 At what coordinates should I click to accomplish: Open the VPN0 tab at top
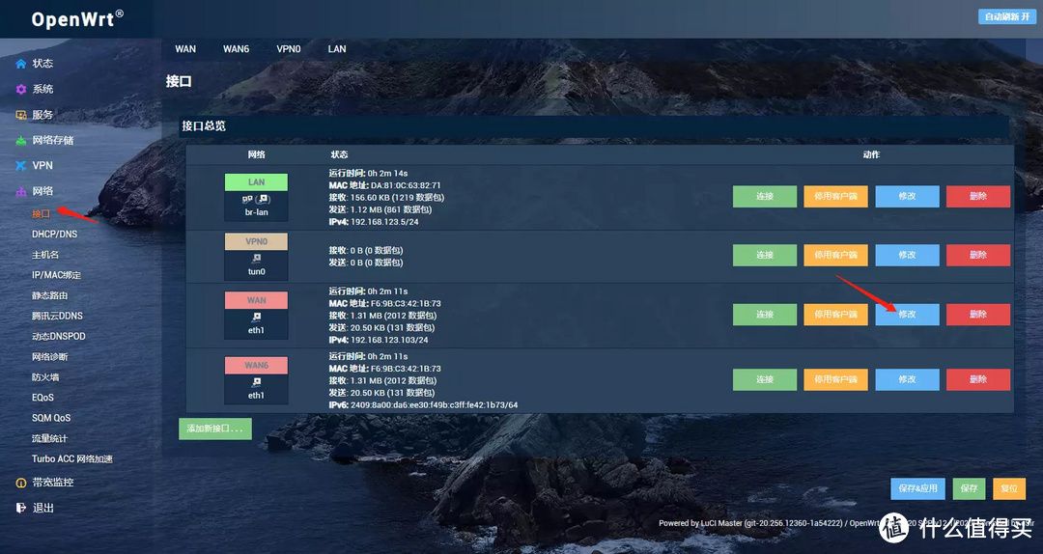(x=289, y=49)
